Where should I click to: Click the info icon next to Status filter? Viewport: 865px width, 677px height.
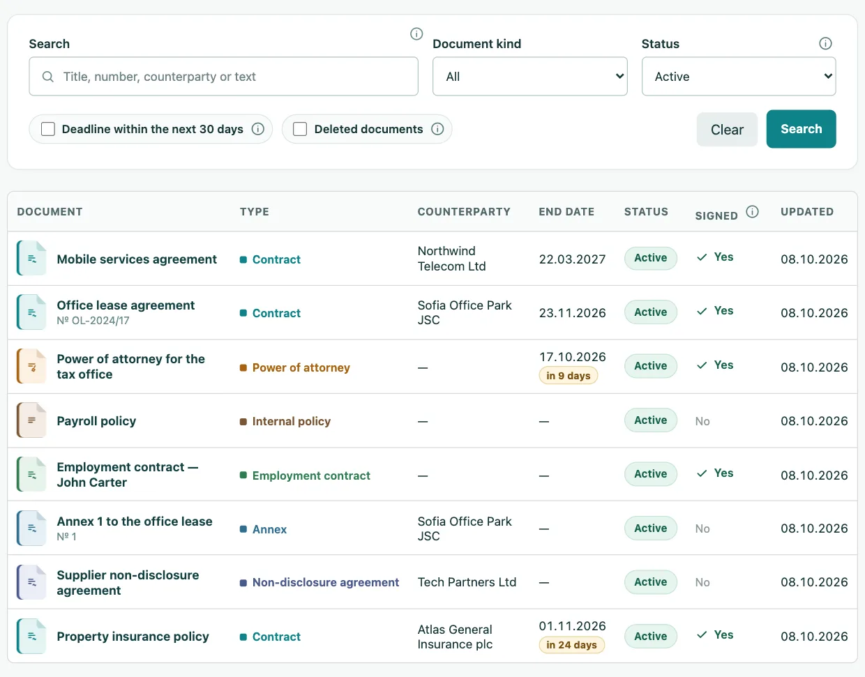click(825, 43)
